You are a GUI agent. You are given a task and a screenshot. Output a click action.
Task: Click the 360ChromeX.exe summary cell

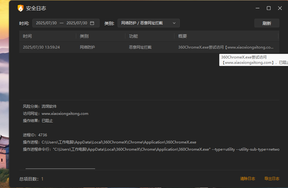[x=226, y=47]
